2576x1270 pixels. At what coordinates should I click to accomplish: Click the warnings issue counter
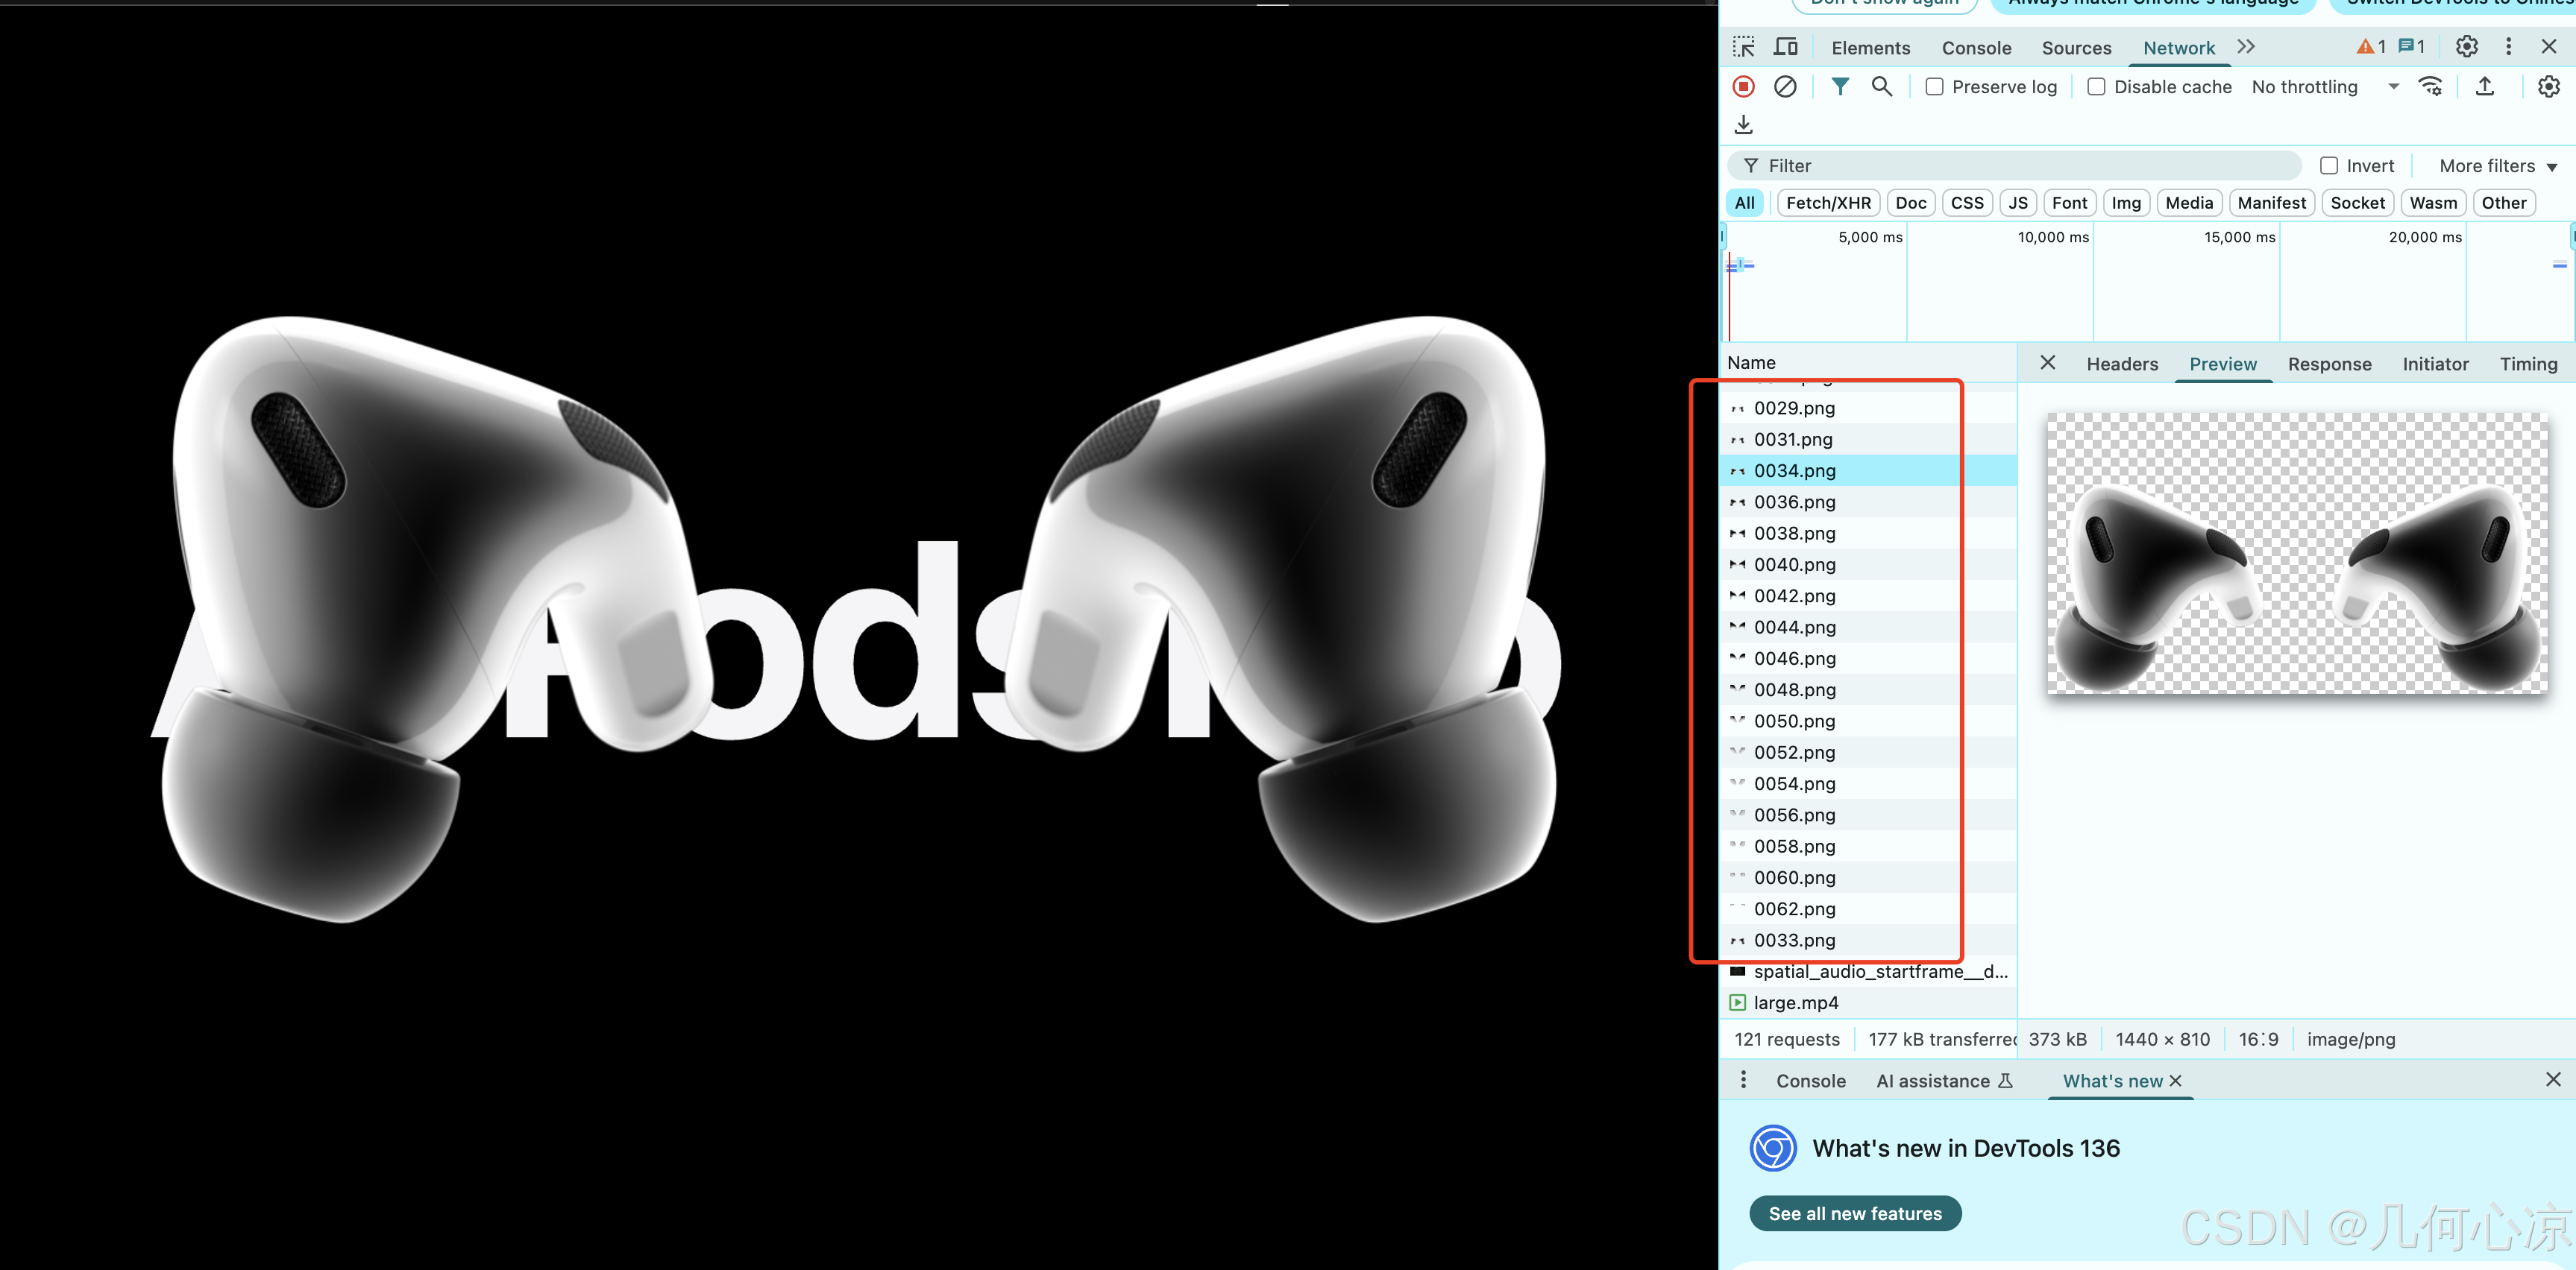[2371, 47]
